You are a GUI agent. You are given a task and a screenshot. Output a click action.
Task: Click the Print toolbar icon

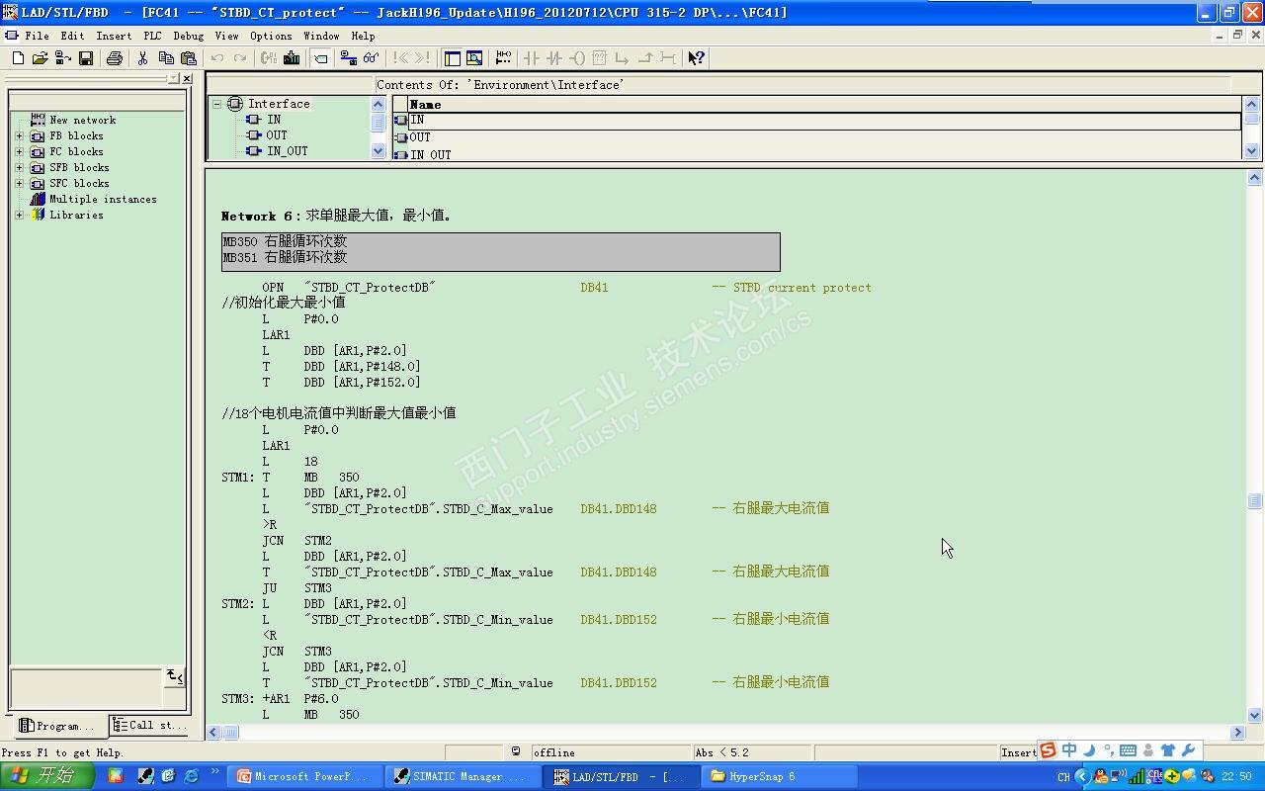(x=115, y=58)
